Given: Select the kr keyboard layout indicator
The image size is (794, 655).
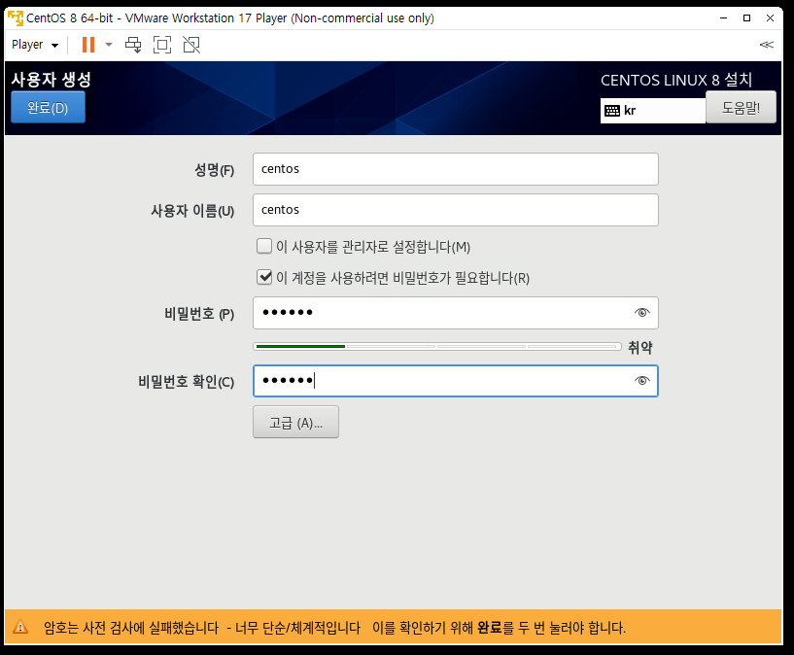Looking at the screenshot, I should tap(652, 111).
